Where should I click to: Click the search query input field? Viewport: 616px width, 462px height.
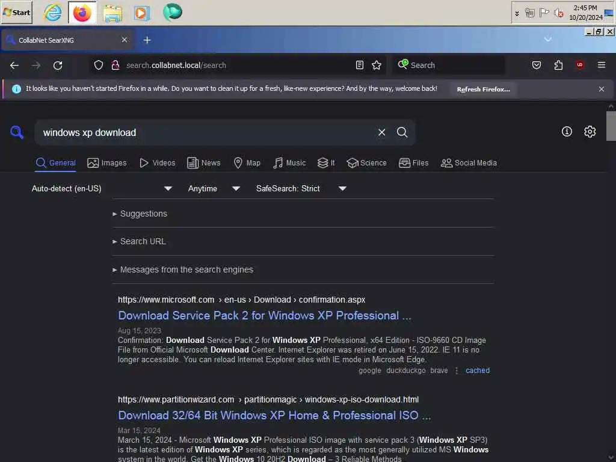pos(205,132)
